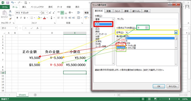191x101 pixels.
Task: Switch to the 保護 tab in dialog
Action: [146, 11]
